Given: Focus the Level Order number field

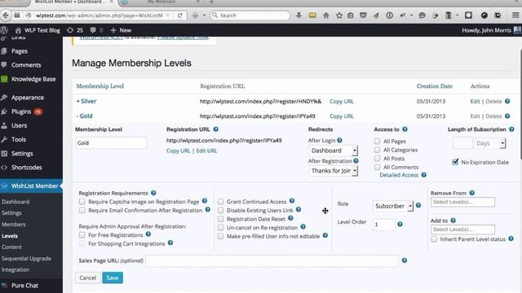Looking at the screenshot, I should (384, 225).
